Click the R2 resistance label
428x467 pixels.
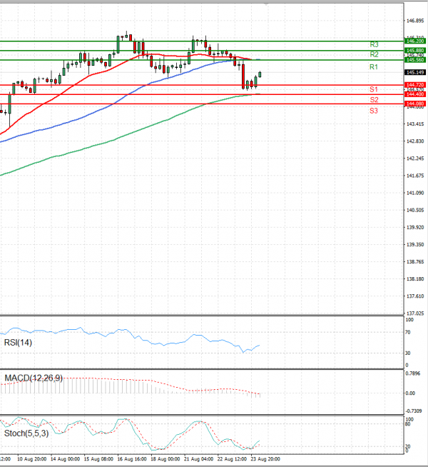pos(374,54)
